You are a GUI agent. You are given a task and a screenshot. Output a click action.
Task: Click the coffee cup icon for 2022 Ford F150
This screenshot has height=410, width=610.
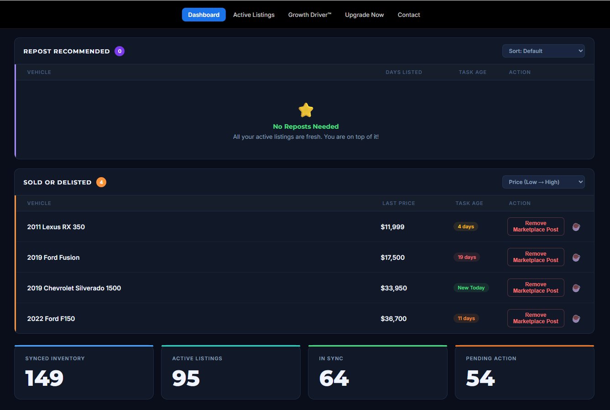point(576,319)
